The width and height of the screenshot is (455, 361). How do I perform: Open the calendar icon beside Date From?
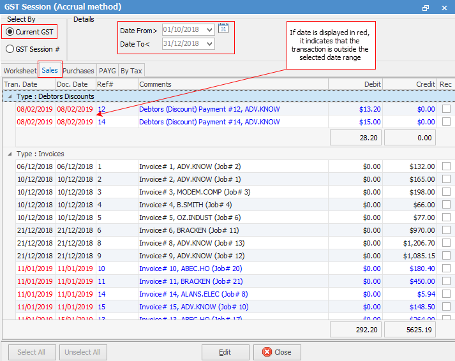pyautogui.click(x=223, y=29)
